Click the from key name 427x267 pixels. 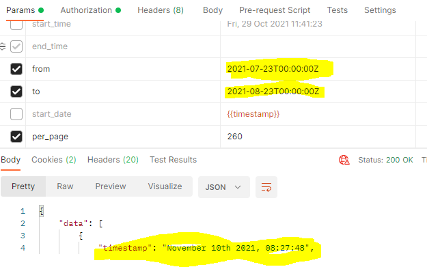pos(41,69)
